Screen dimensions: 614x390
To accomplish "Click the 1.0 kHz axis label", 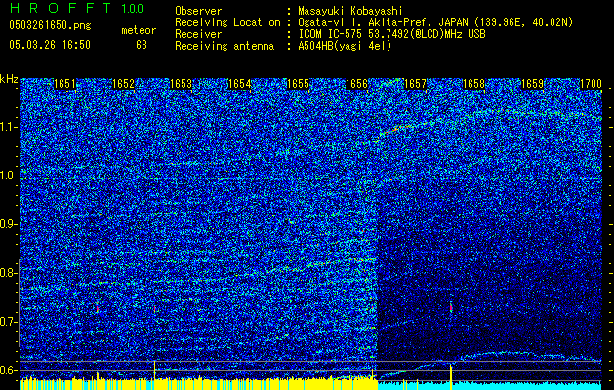I will tap(8, 175).
